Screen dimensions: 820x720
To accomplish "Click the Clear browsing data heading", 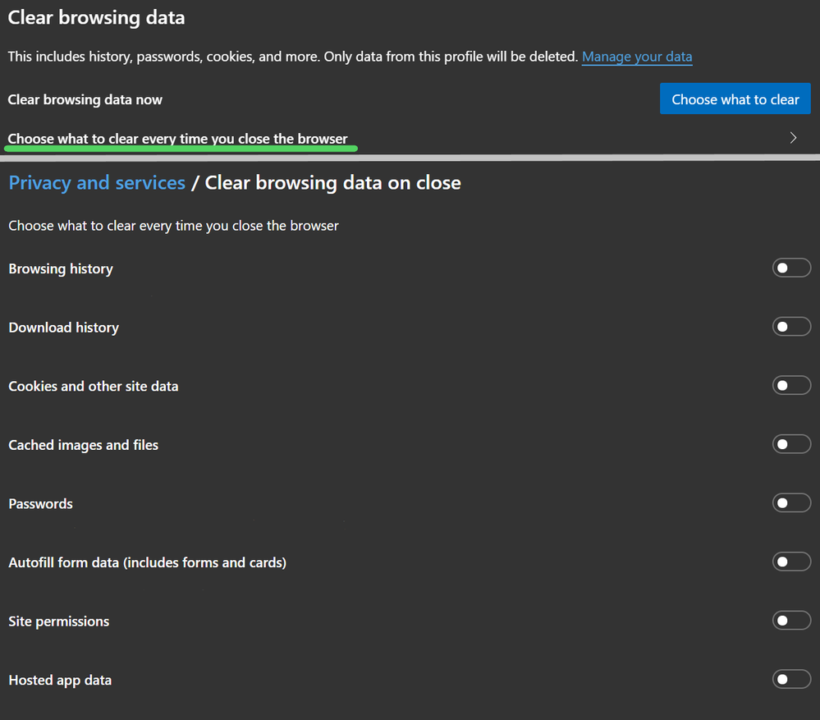I will (96, 17).
